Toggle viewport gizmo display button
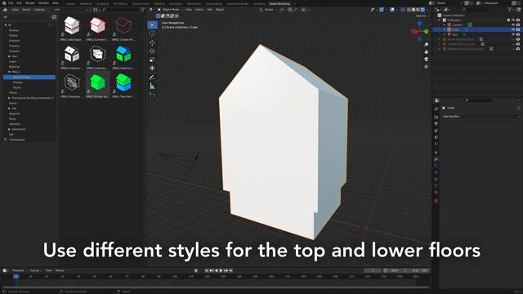This screenshot has height=294, width=523. (x=382, y=10)
